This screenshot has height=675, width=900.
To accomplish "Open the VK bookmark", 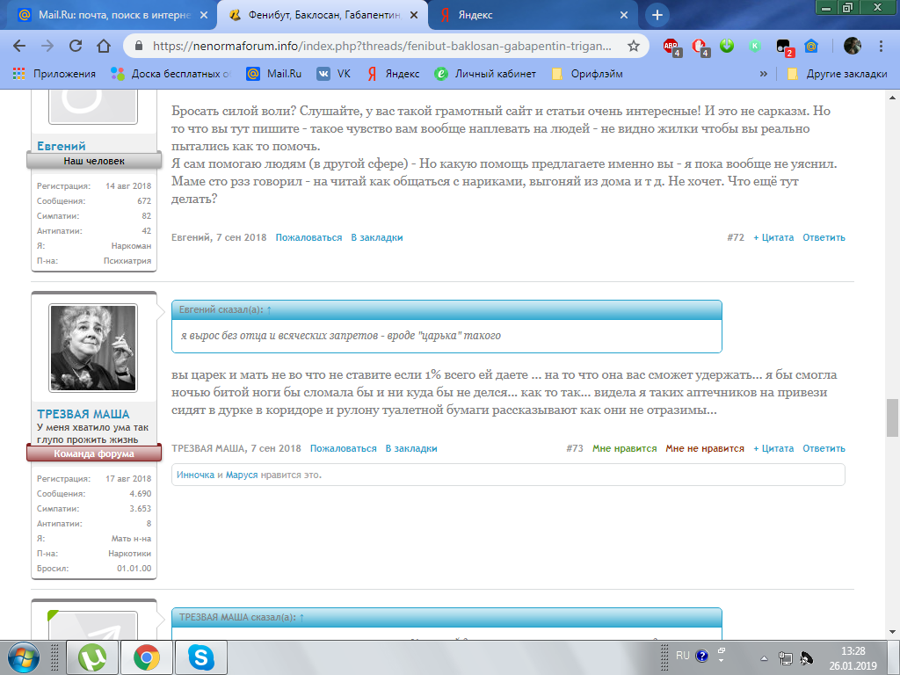I will [334, 74].
